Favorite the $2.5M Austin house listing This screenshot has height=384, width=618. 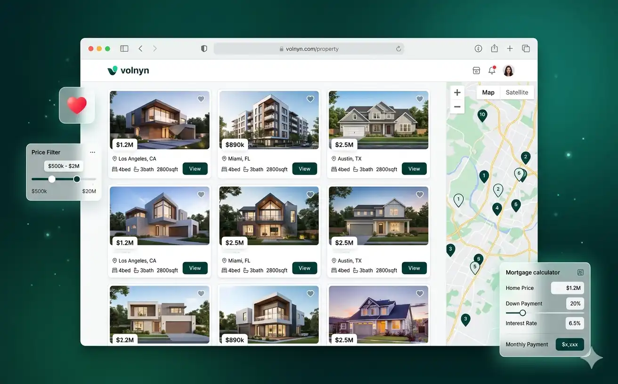(x=420, y=99)
